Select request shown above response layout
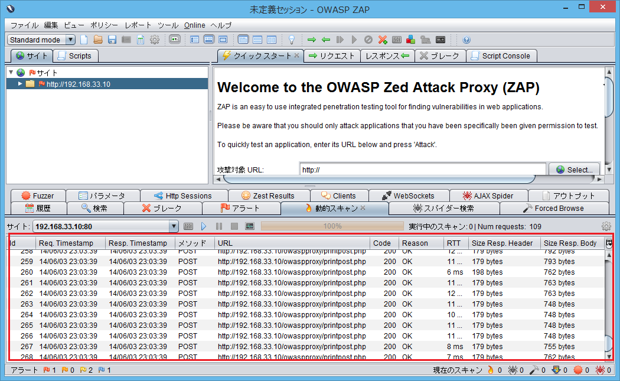 click(257, 40)
